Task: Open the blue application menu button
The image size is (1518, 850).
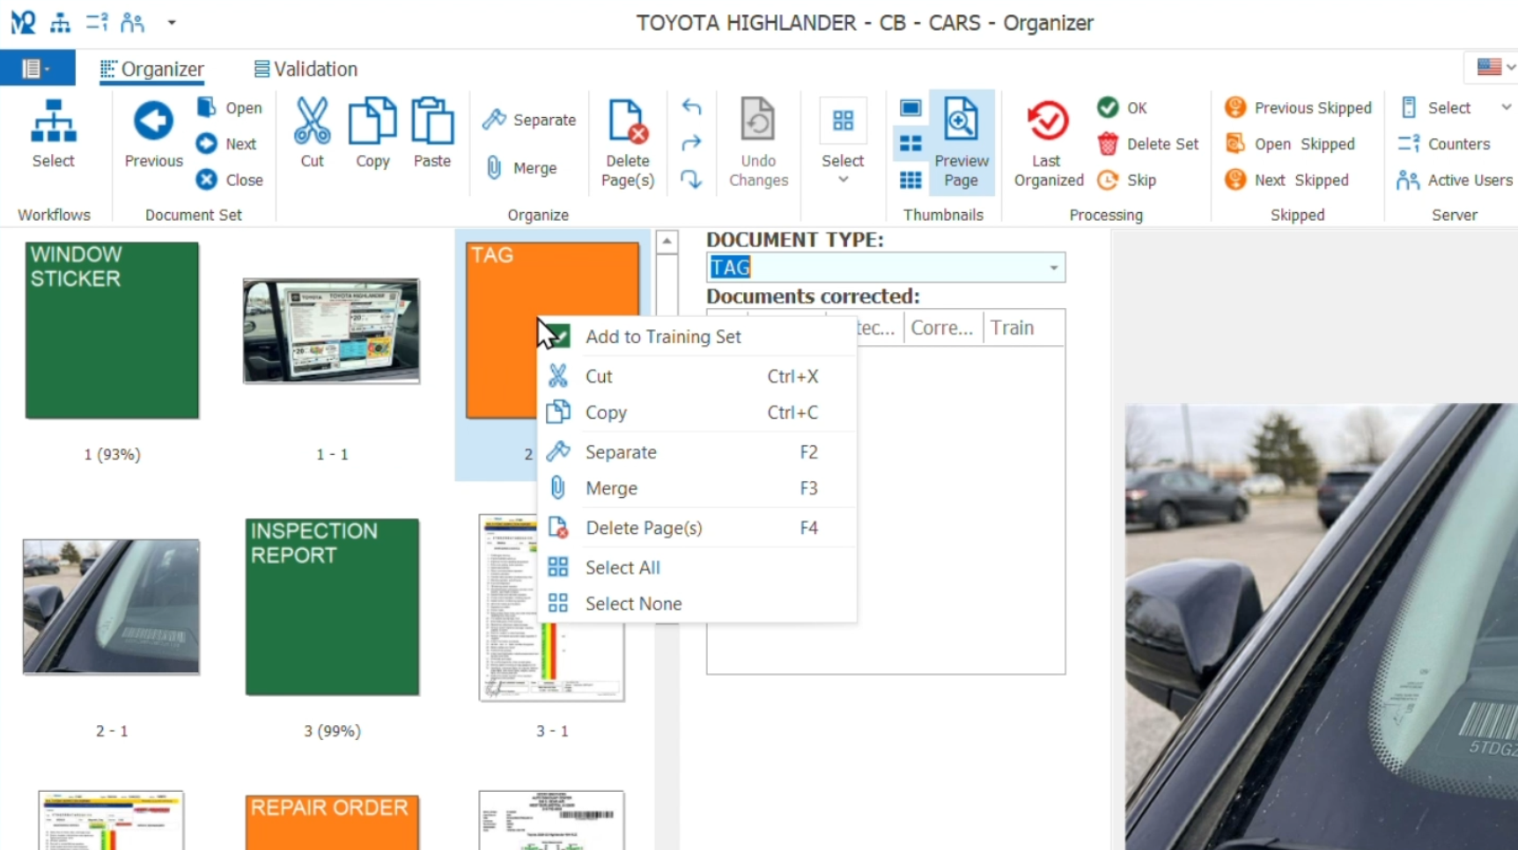Action: click(37, 68)
